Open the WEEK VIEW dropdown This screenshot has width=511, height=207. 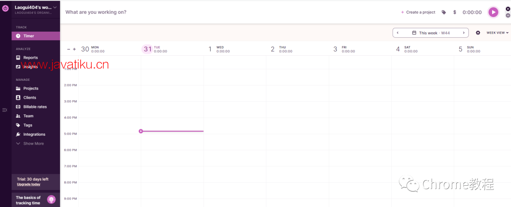click(x=498, y=33)
